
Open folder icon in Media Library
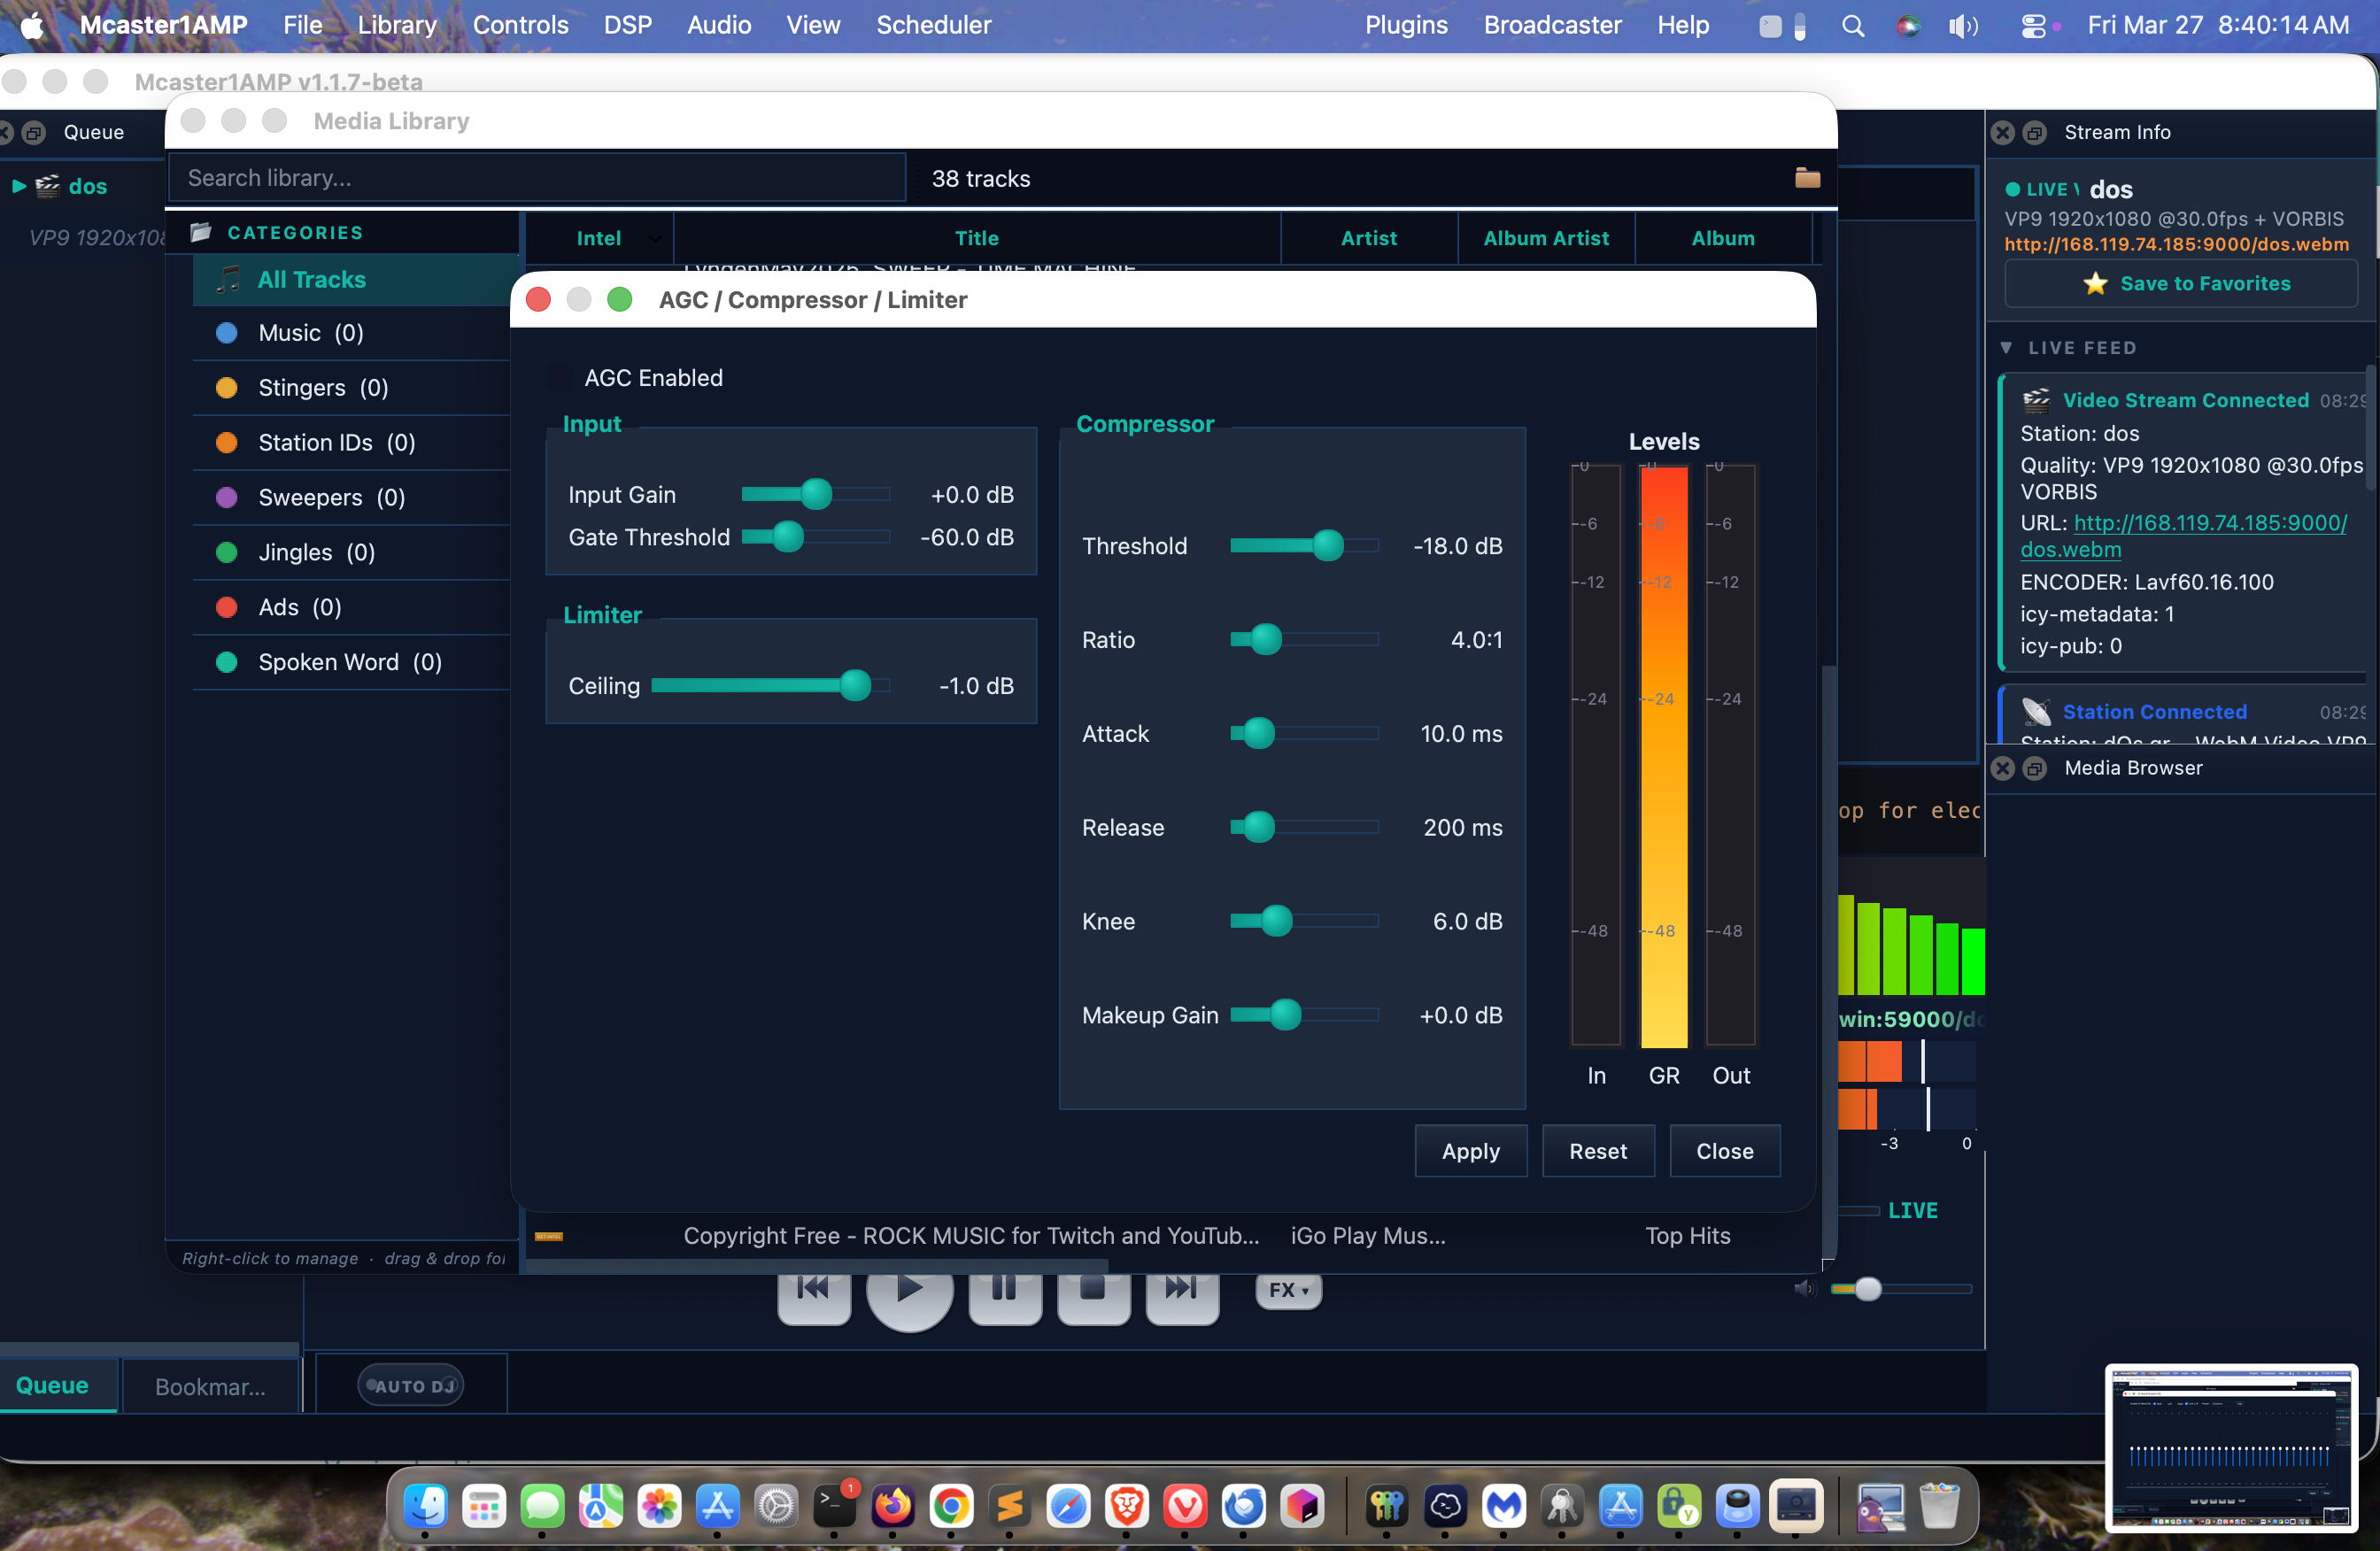point(1807,178)
